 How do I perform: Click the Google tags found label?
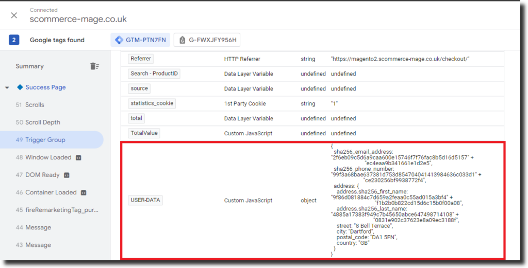pyautogui.click(x=57, y=40)
